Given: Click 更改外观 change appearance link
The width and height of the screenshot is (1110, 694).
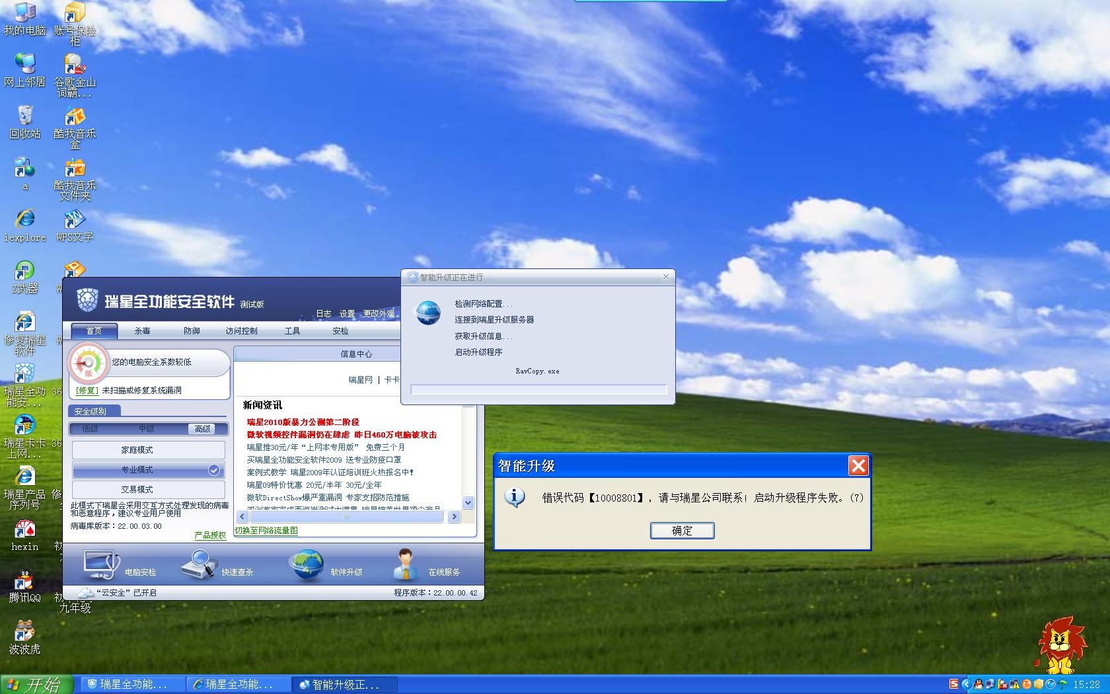Looking at the screenshot, I should (x=379, y=314).
